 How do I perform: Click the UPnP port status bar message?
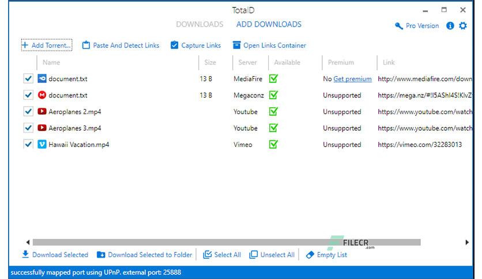pos(96,272)
